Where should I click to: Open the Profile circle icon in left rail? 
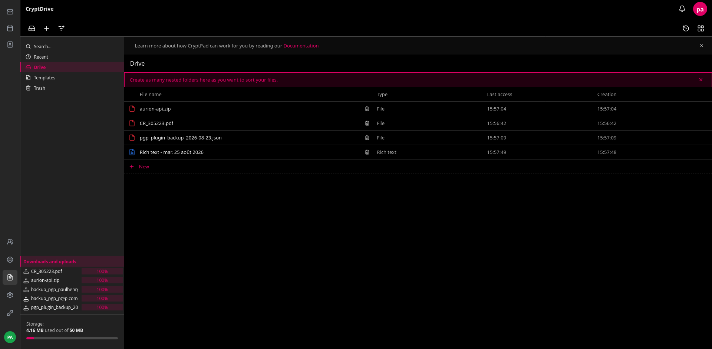click(x=10, y=260)
